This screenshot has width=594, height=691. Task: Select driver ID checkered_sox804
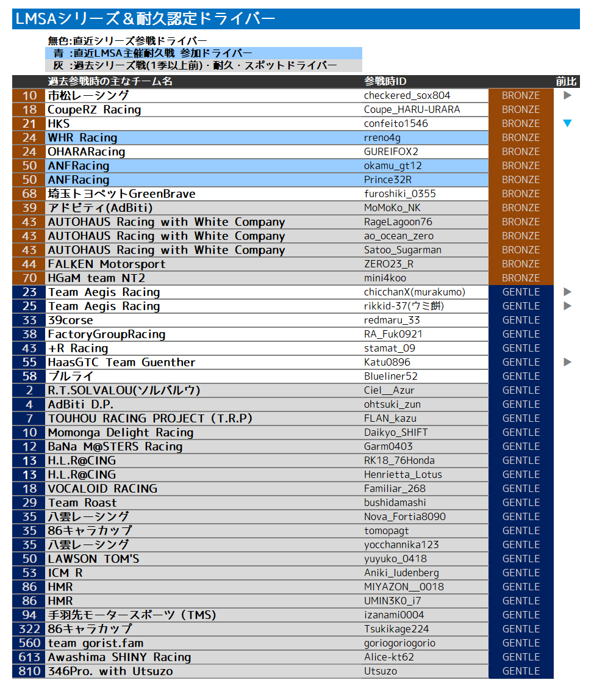[407, 95]
